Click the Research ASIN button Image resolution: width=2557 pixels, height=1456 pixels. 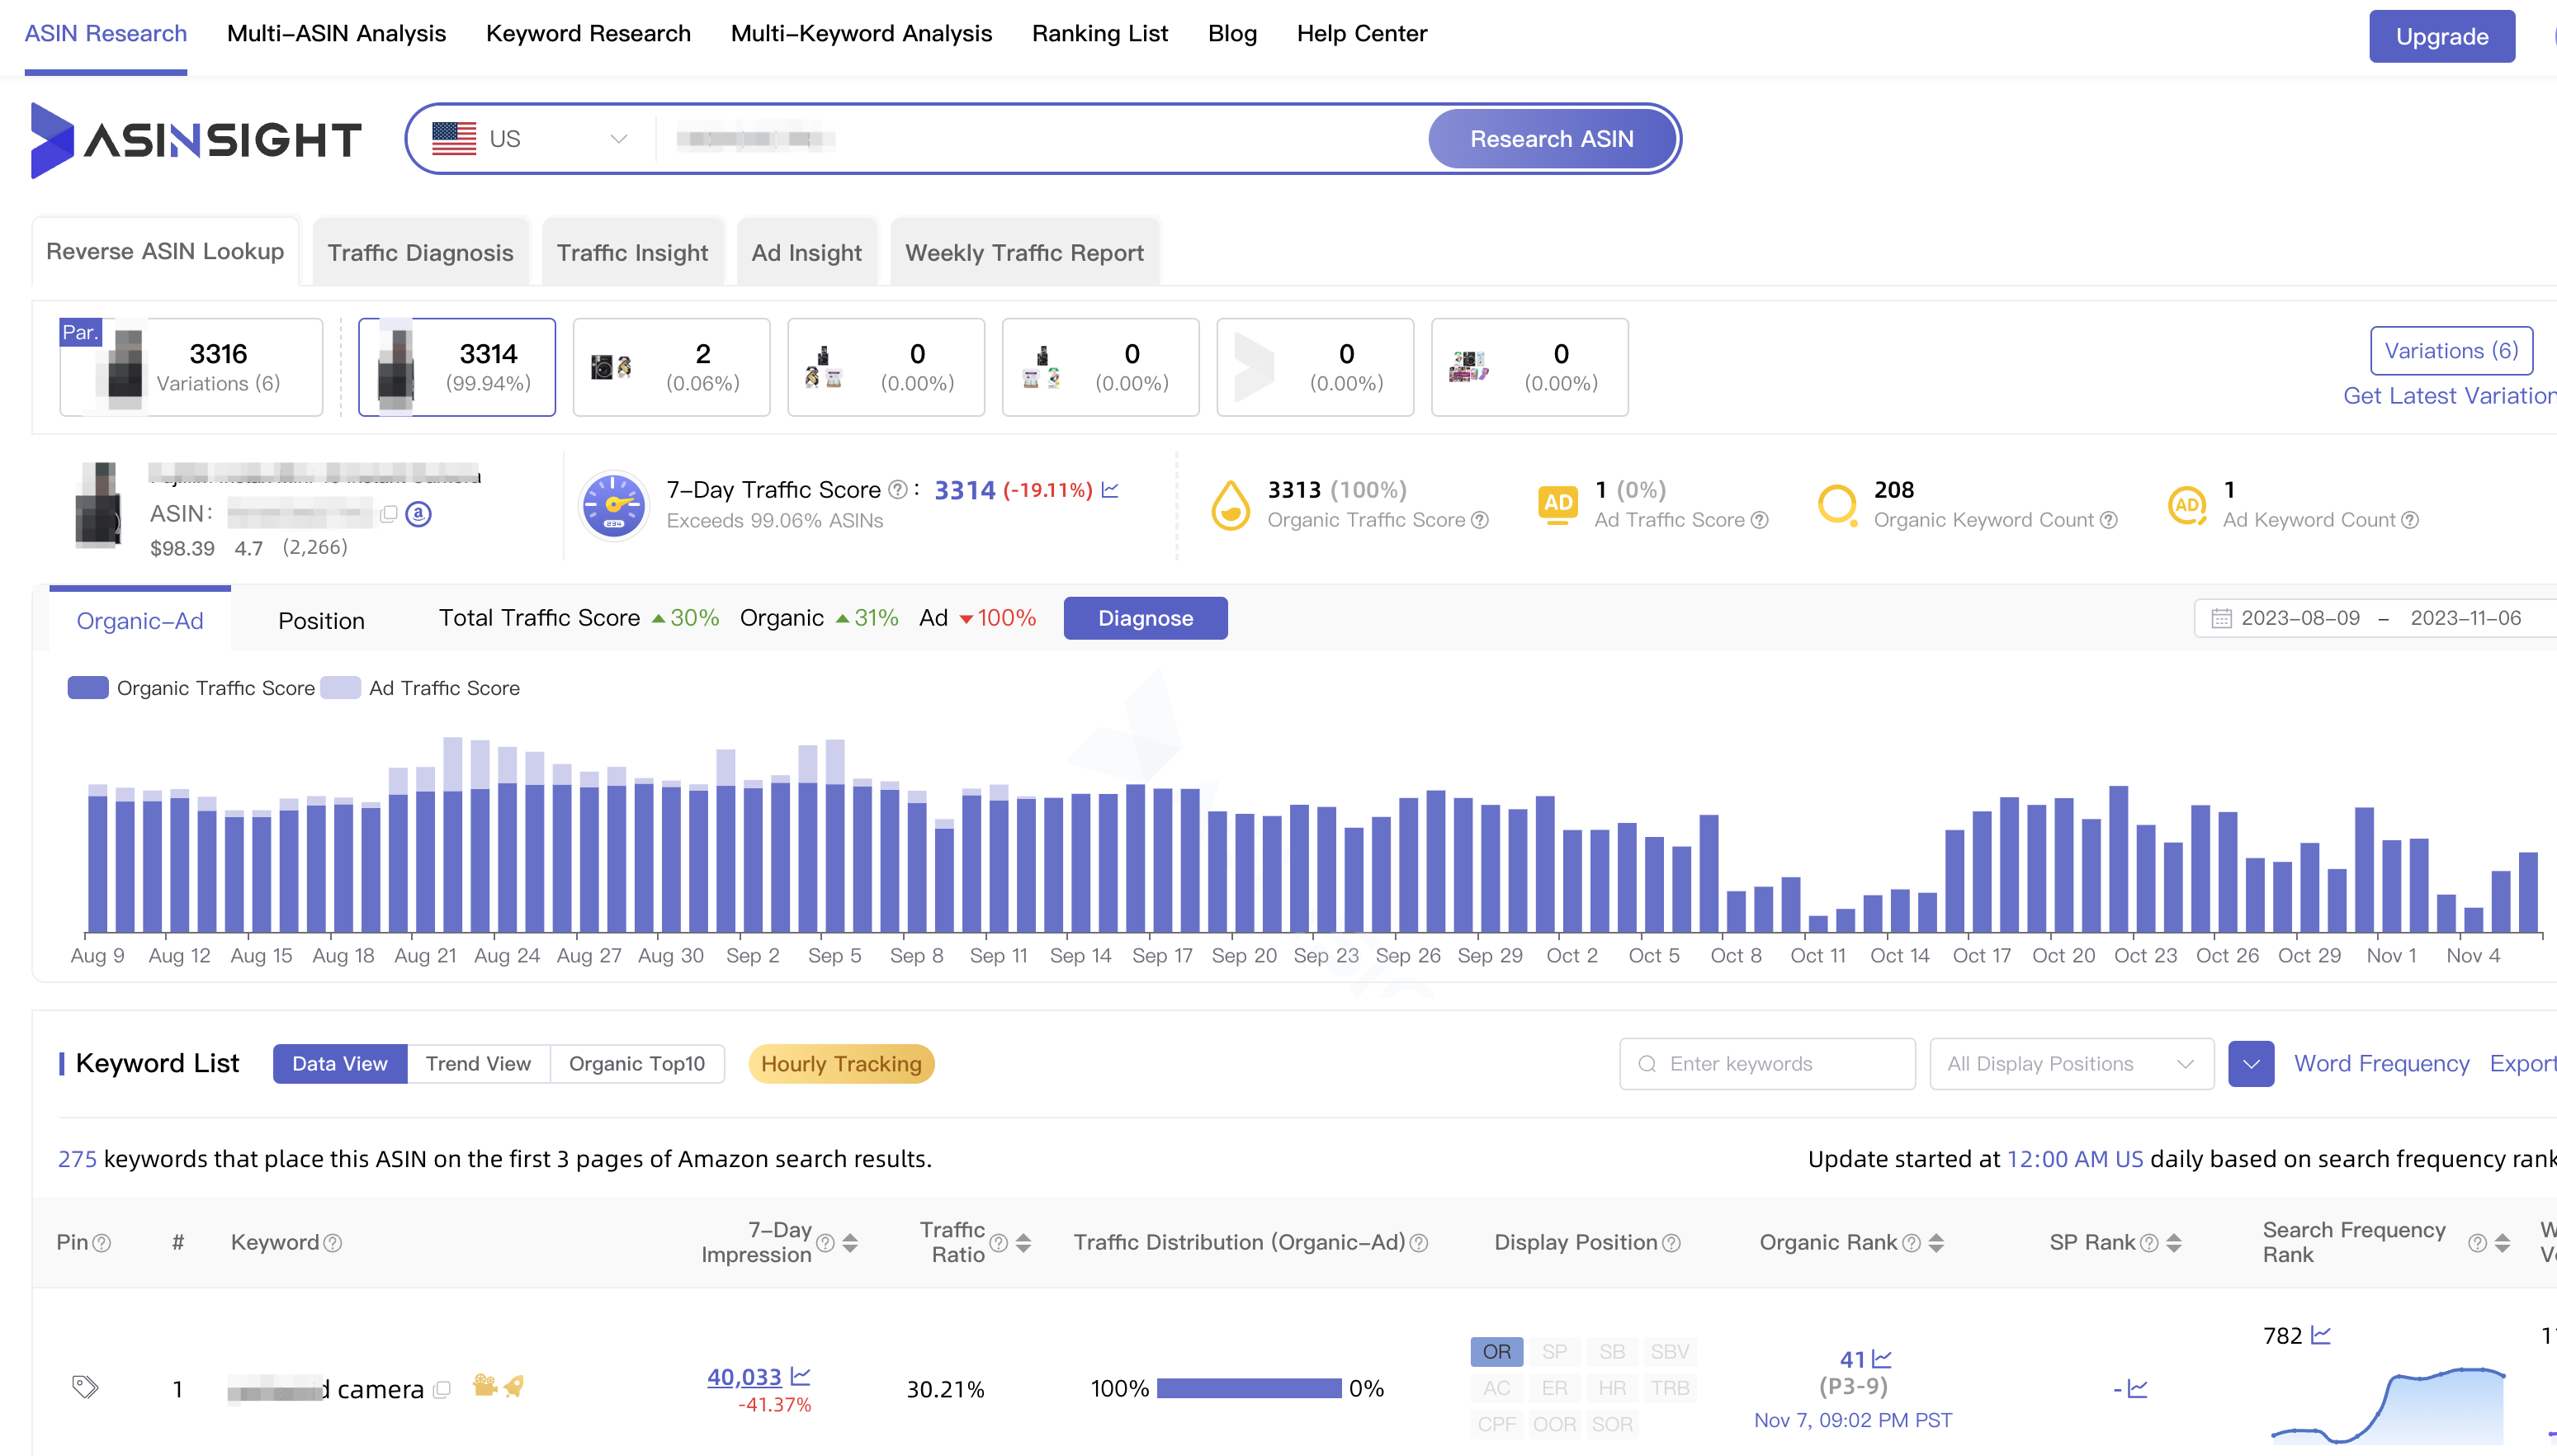tap(1552, 139)
